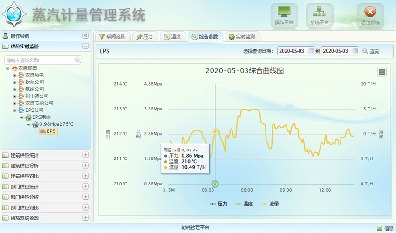Open the 系统平台 network icon
Viewport: 396px width, 233px height.
320,12
